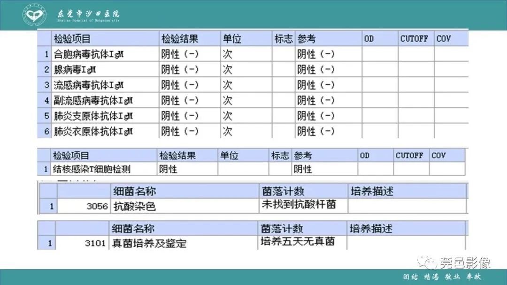Select the 合胞病毒抗体IgM test row
Viewport: 507px width, 285px height.
tap(253, 54)
